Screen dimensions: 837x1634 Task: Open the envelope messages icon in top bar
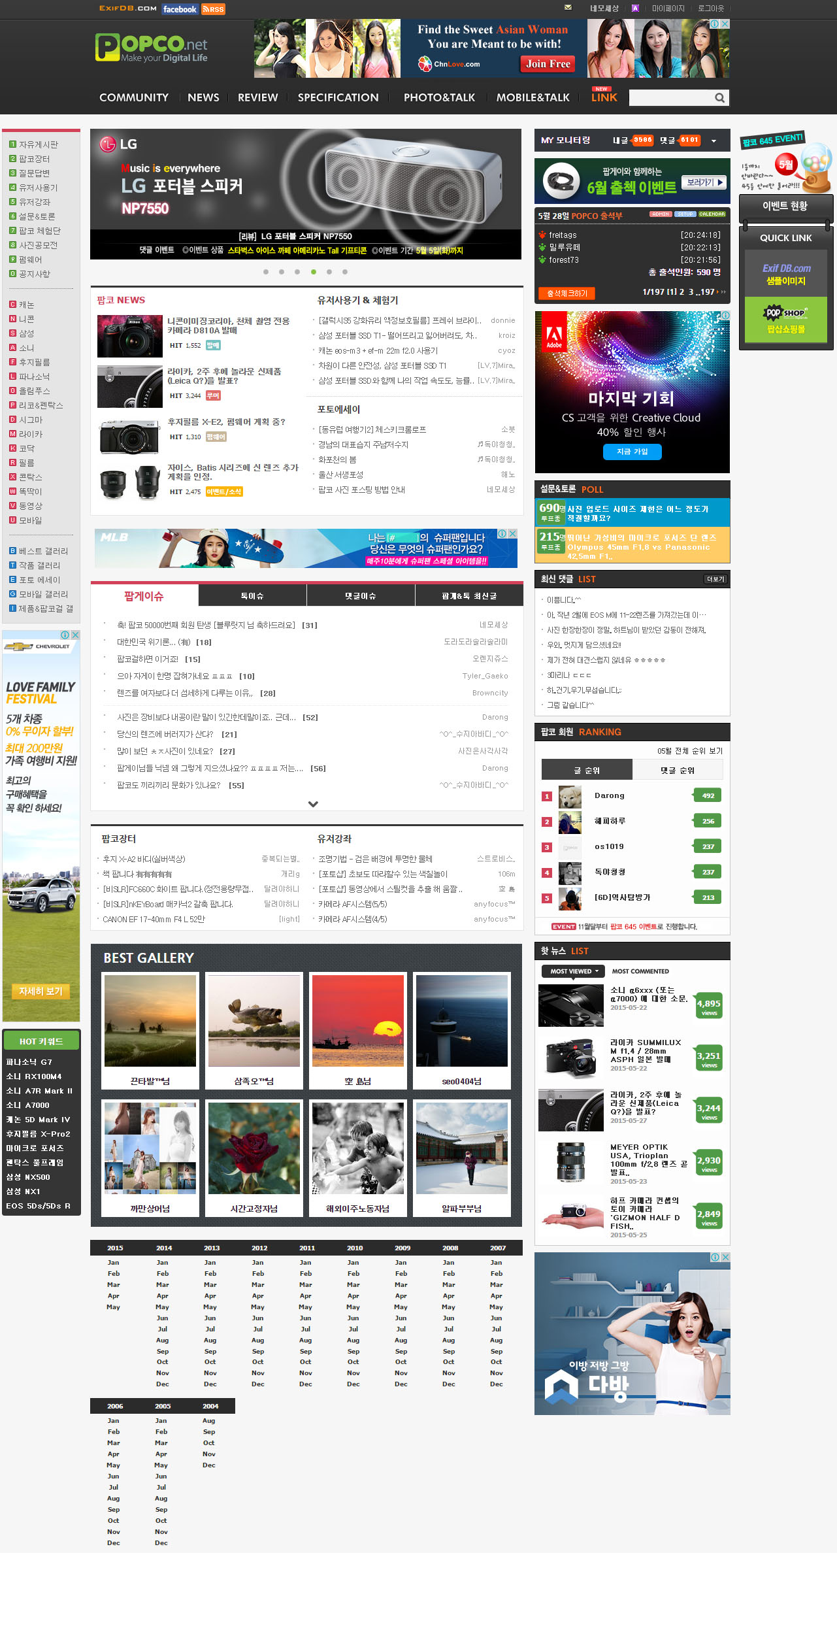tap(568, 8)
